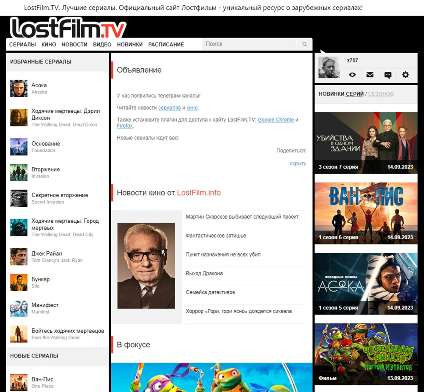This screenshot has width=424, height=392.
Task: Click the Foundation series thumbnail
Action: pyautogui.click(x=19, y=147)
